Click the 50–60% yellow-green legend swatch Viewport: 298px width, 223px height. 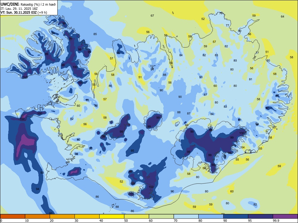tap(136, 216)
